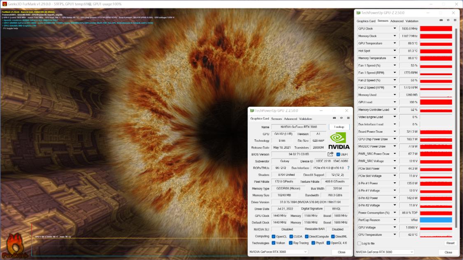463x260 pixels.
Task: Toggle the UEFI checkbox
Action: (338, 154)
